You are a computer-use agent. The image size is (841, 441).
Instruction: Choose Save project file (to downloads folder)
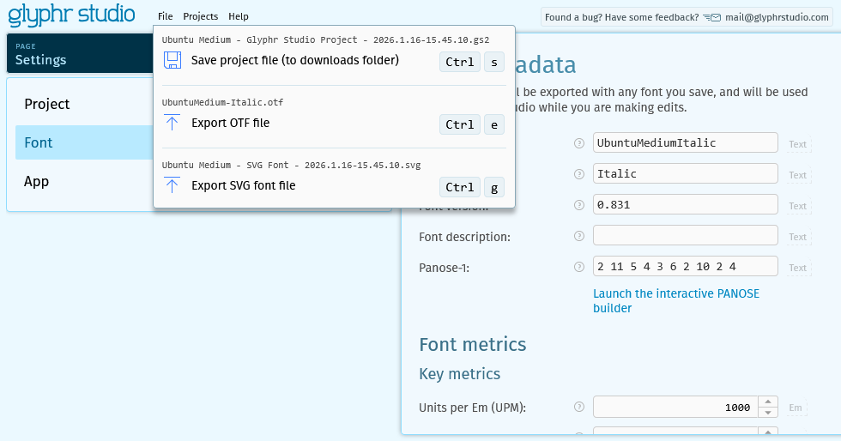point(334,61)
